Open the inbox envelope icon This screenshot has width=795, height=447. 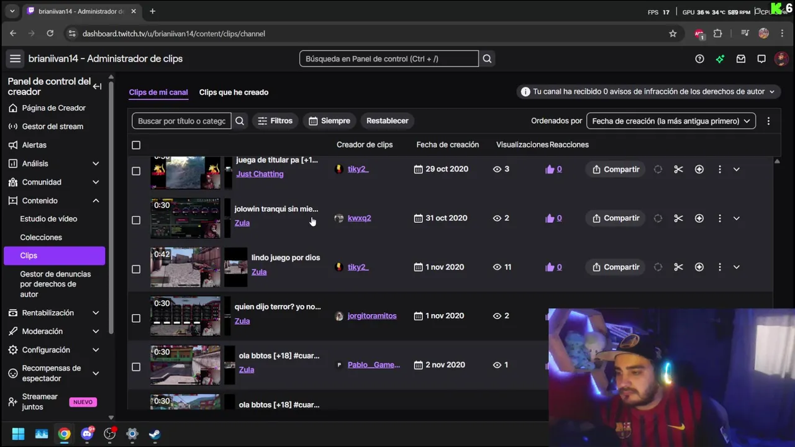741,59
